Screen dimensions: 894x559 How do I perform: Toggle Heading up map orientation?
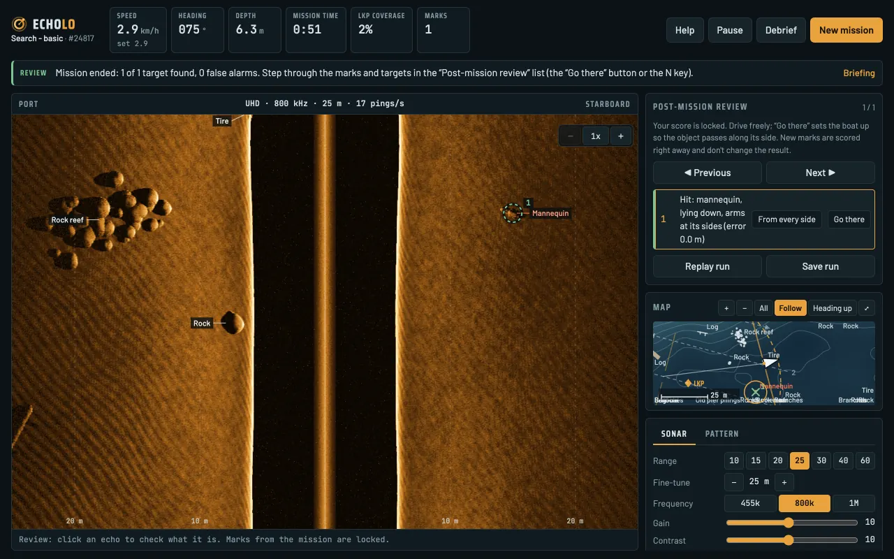[833, 308]
